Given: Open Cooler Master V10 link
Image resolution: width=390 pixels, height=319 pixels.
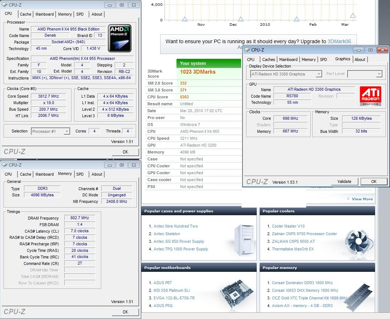Looking at the screenshot, I should tap(288, 226).
